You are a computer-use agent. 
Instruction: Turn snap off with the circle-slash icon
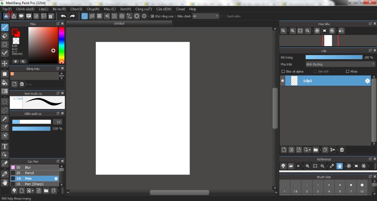pyautogui.click(x=84, y=16)
